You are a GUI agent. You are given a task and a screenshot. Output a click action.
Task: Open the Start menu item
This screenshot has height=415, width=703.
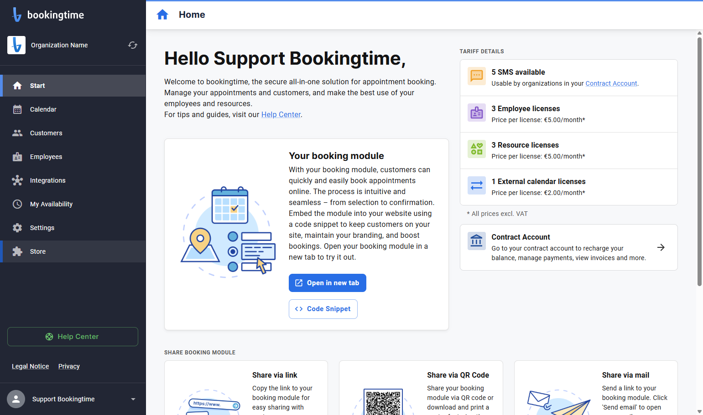(x=73, y=86)
